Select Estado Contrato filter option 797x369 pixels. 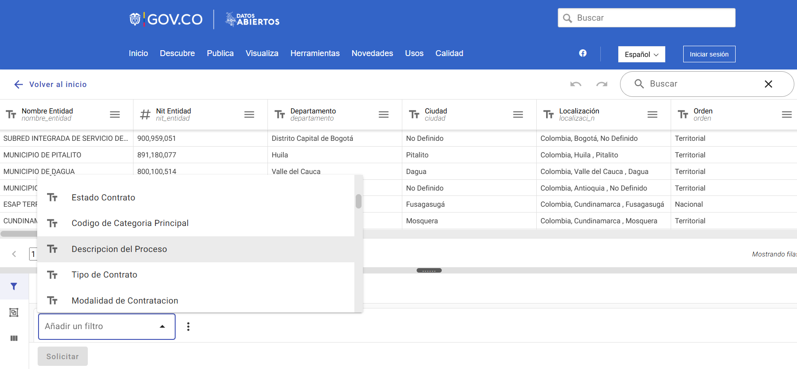point(196,198)
